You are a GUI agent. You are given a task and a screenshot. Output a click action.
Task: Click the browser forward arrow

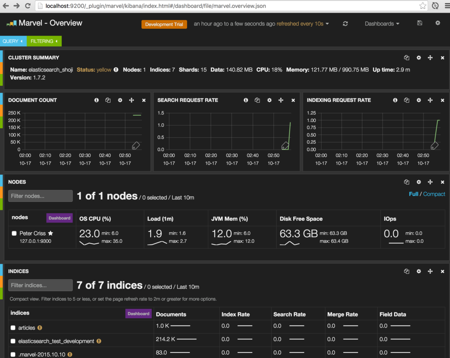[17, 6]
